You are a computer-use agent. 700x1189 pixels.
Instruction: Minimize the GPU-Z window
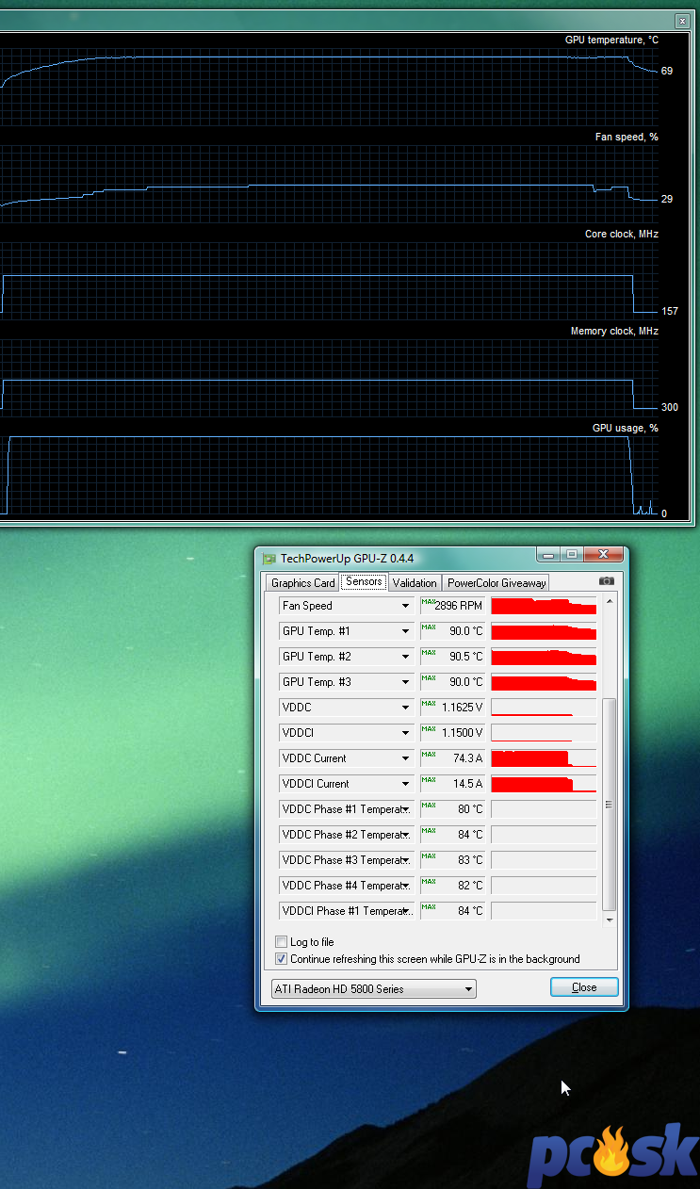(547, 554)
